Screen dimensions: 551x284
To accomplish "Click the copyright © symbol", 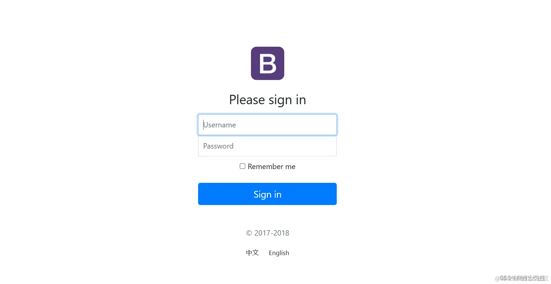I will coord(249,233).
